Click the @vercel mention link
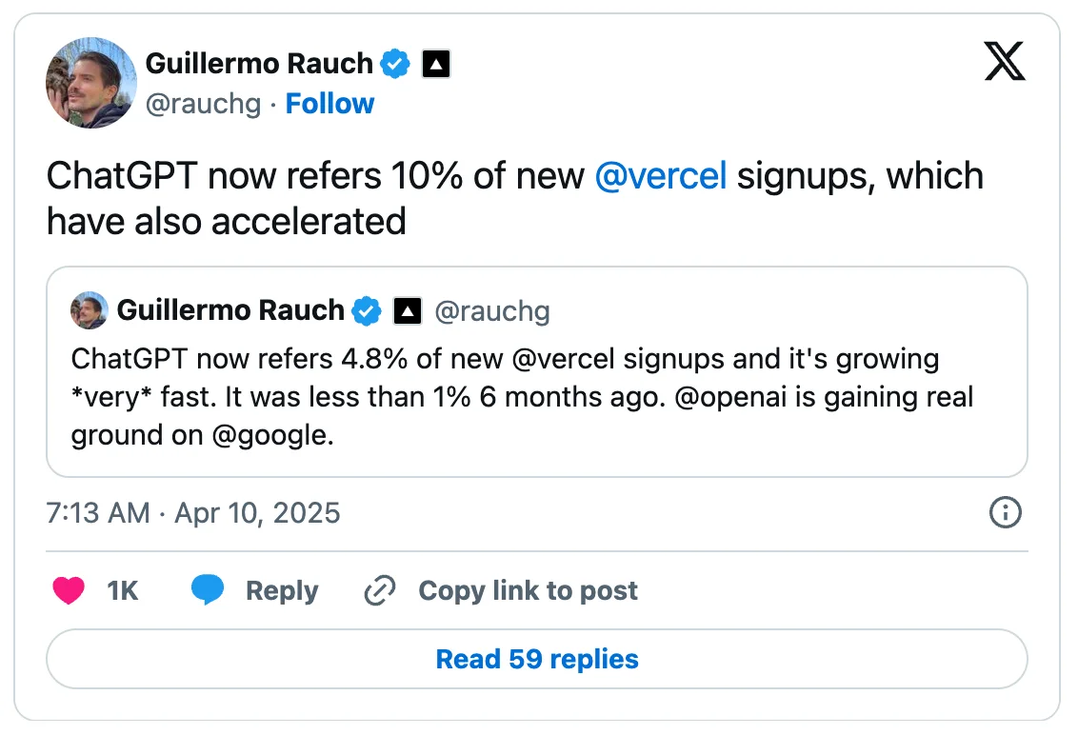The image size is (1078, 735). (x=662, y=175)
